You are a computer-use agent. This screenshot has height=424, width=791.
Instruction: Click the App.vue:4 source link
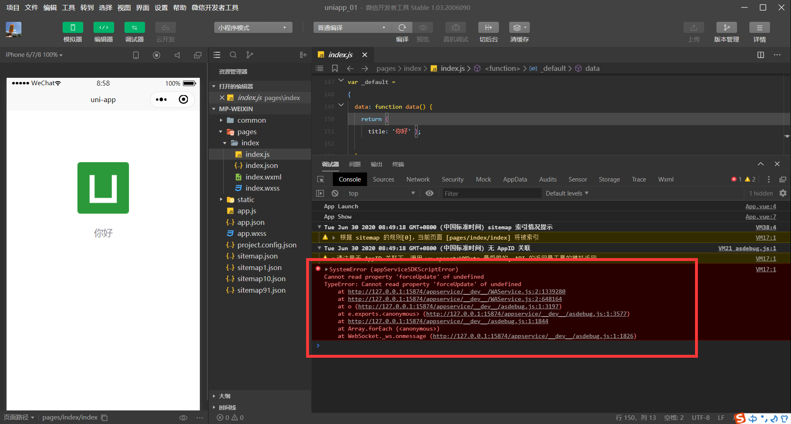coord(761,206)
